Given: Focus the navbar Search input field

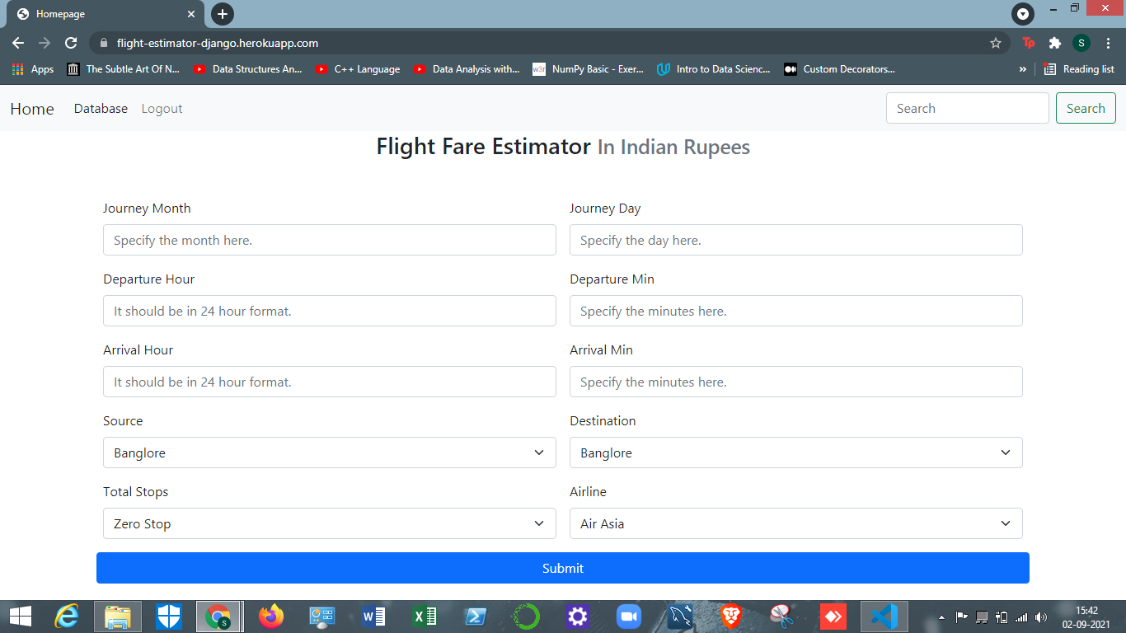Looking at the screenshot, I should coord(967,108).
